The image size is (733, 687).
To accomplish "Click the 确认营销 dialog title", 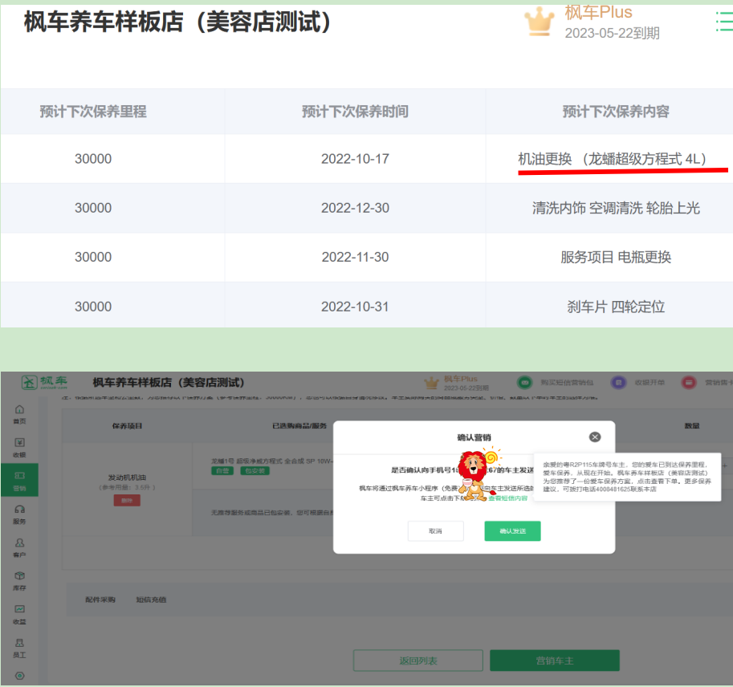I will point(474,437).
